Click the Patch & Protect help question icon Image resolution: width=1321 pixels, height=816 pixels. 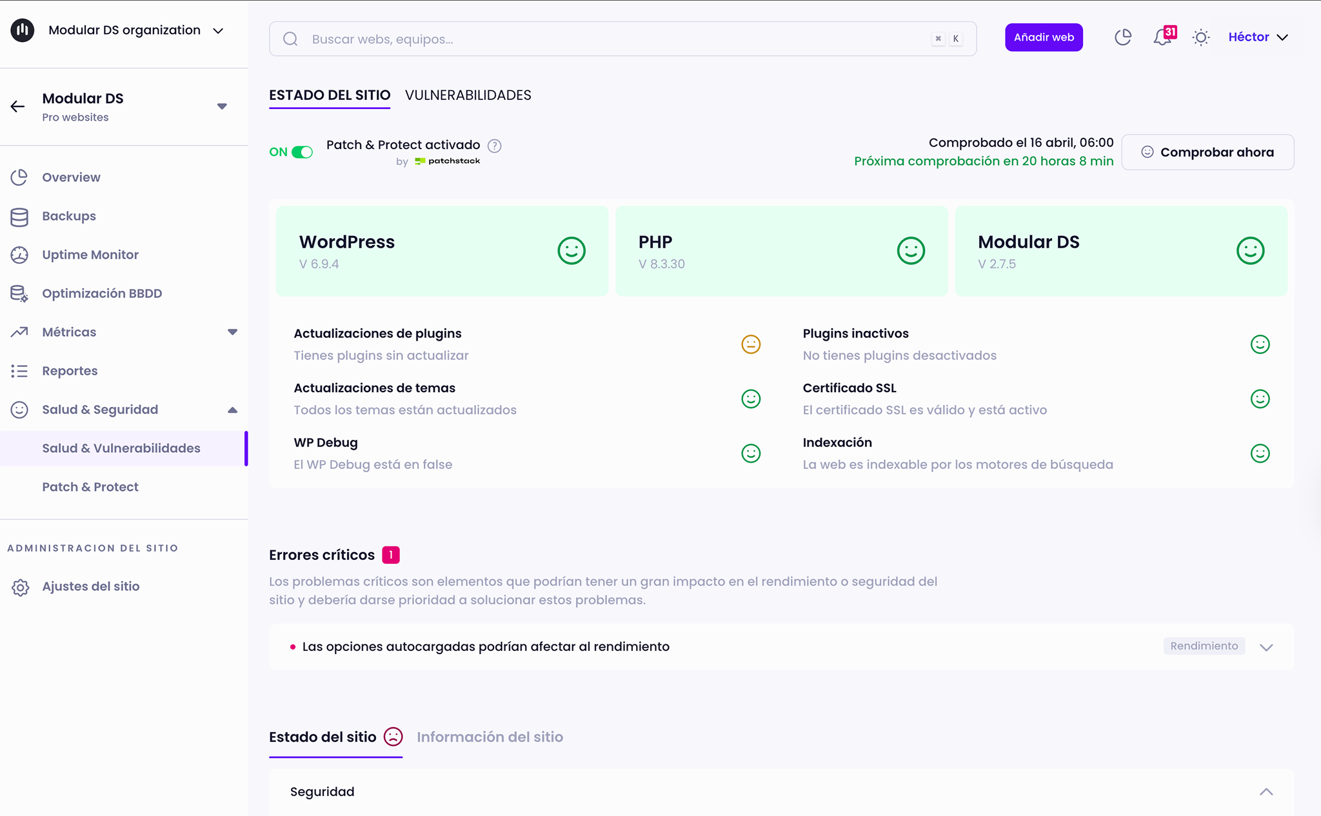click(x=494, y=146)
